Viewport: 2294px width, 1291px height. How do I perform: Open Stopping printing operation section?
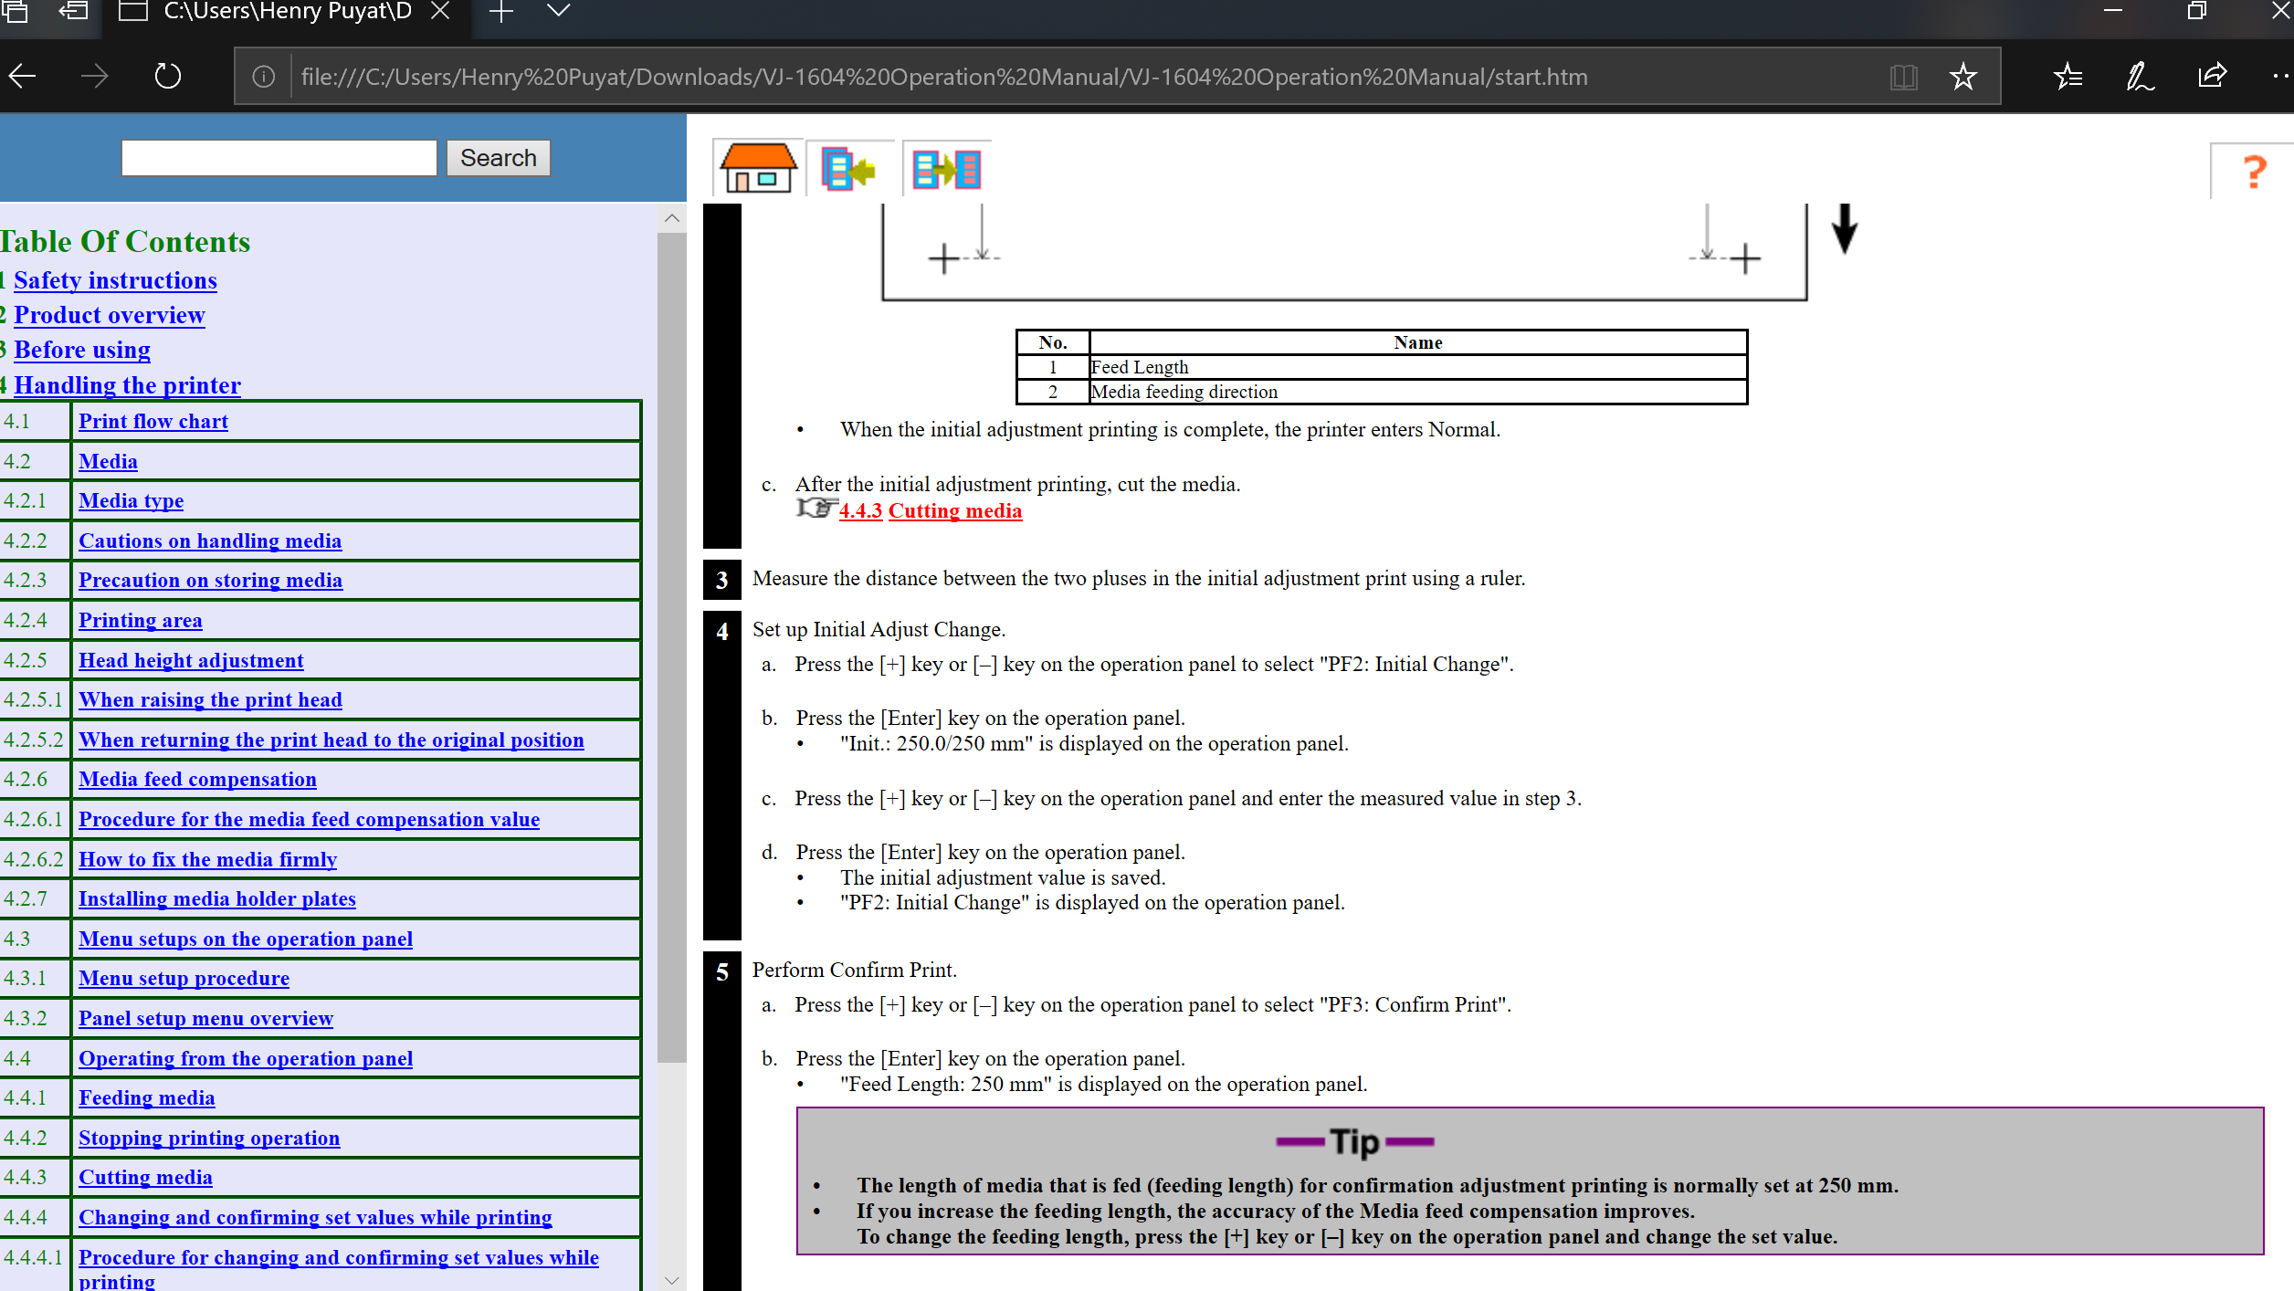tap(209, 1139)
